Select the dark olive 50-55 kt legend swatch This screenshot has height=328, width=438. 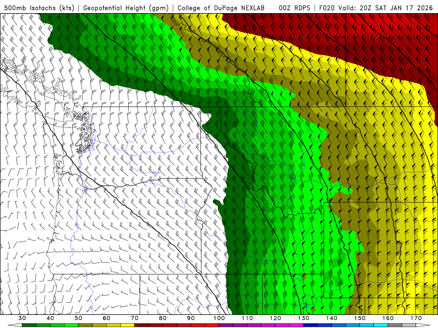point(85,325)
